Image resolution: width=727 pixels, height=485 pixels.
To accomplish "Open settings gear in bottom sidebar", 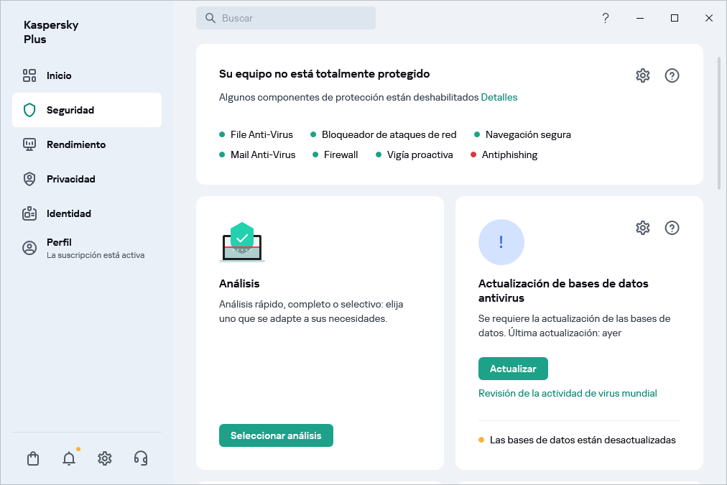I will point(105,458).
